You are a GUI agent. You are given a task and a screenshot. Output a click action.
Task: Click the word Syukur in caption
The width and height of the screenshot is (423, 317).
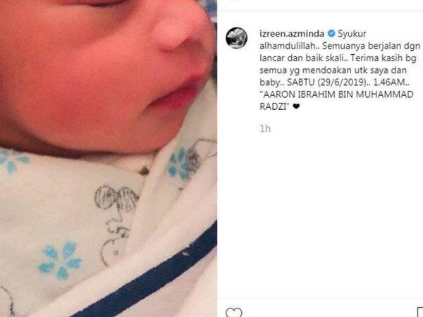352,34
